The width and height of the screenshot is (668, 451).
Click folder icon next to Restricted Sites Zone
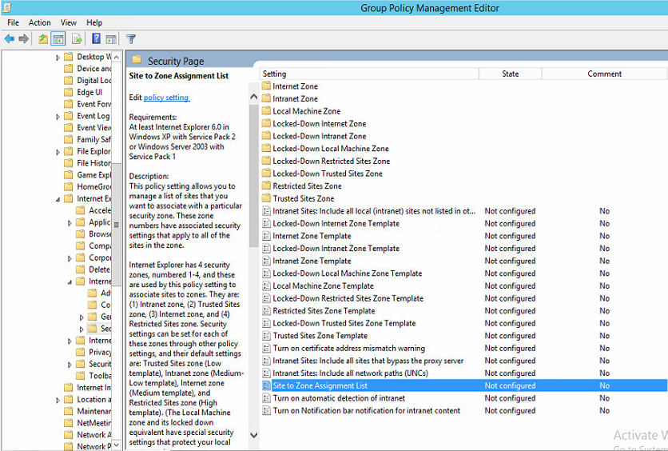pyautogui.click(x=266, y=186)
